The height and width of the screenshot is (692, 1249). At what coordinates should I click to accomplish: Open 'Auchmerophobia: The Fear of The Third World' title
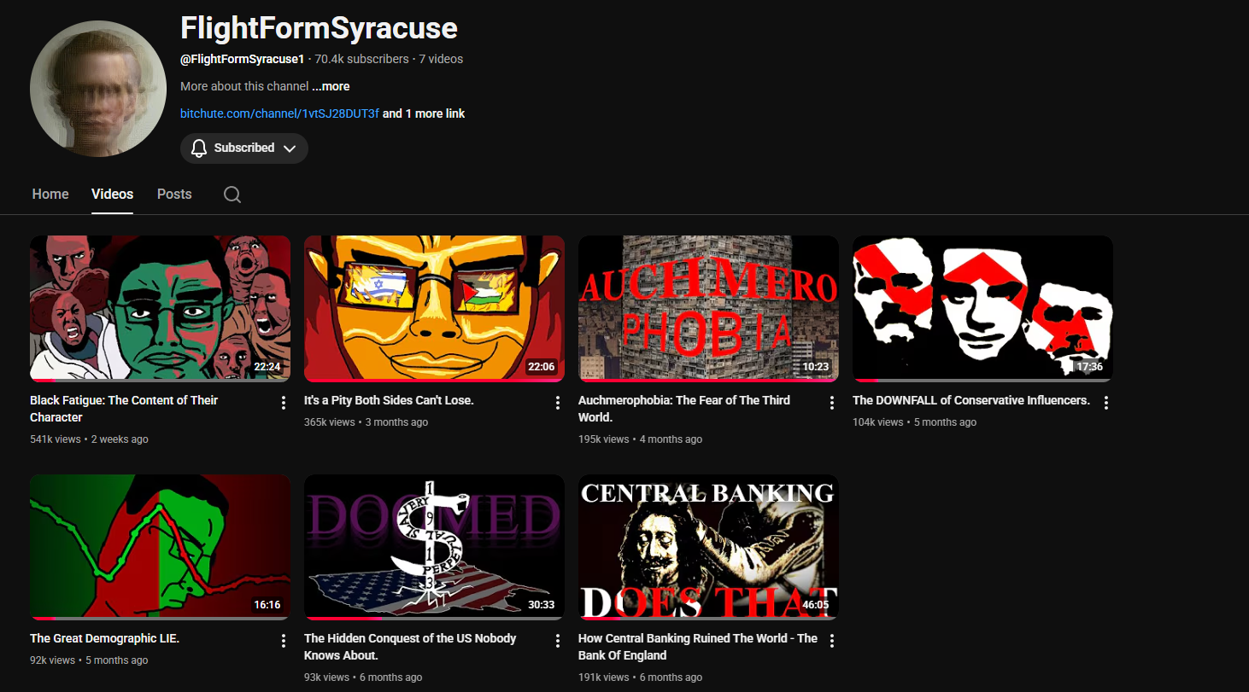(x=684, y=409)
